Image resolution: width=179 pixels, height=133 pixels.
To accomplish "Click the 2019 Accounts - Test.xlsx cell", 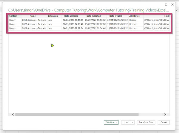I will coord(34,20).
